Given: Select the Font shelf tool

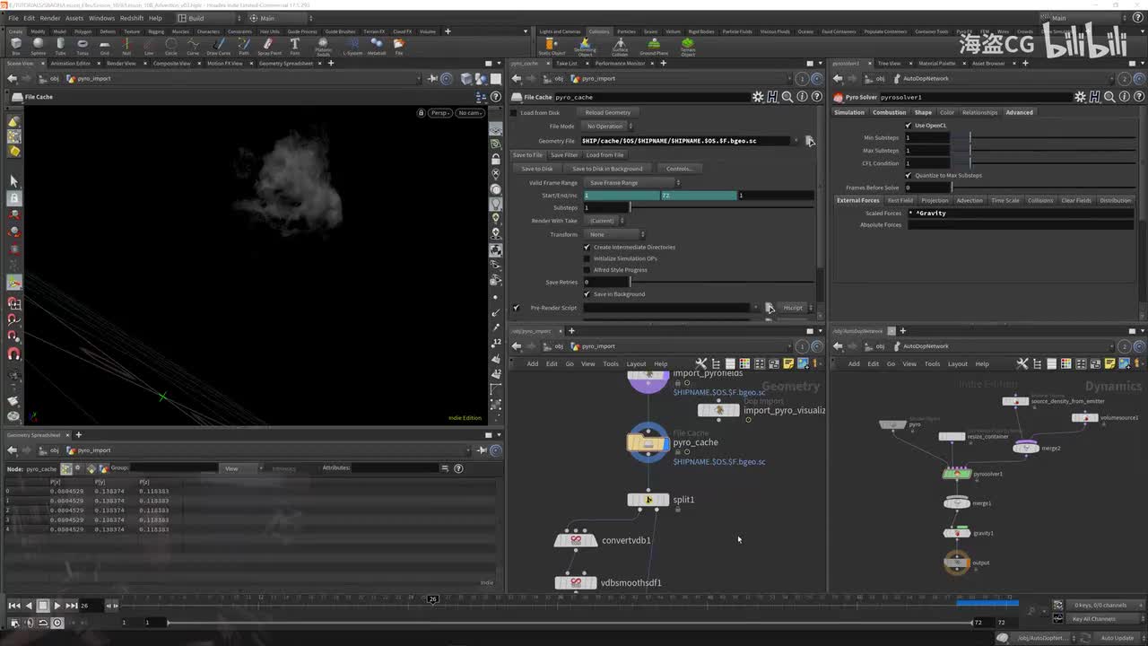Looking at the screenshot, I should [x=294, y=45].
